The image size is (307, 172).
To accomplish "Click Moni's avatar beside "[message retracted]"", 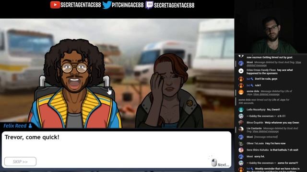I will tap(241, 137).
